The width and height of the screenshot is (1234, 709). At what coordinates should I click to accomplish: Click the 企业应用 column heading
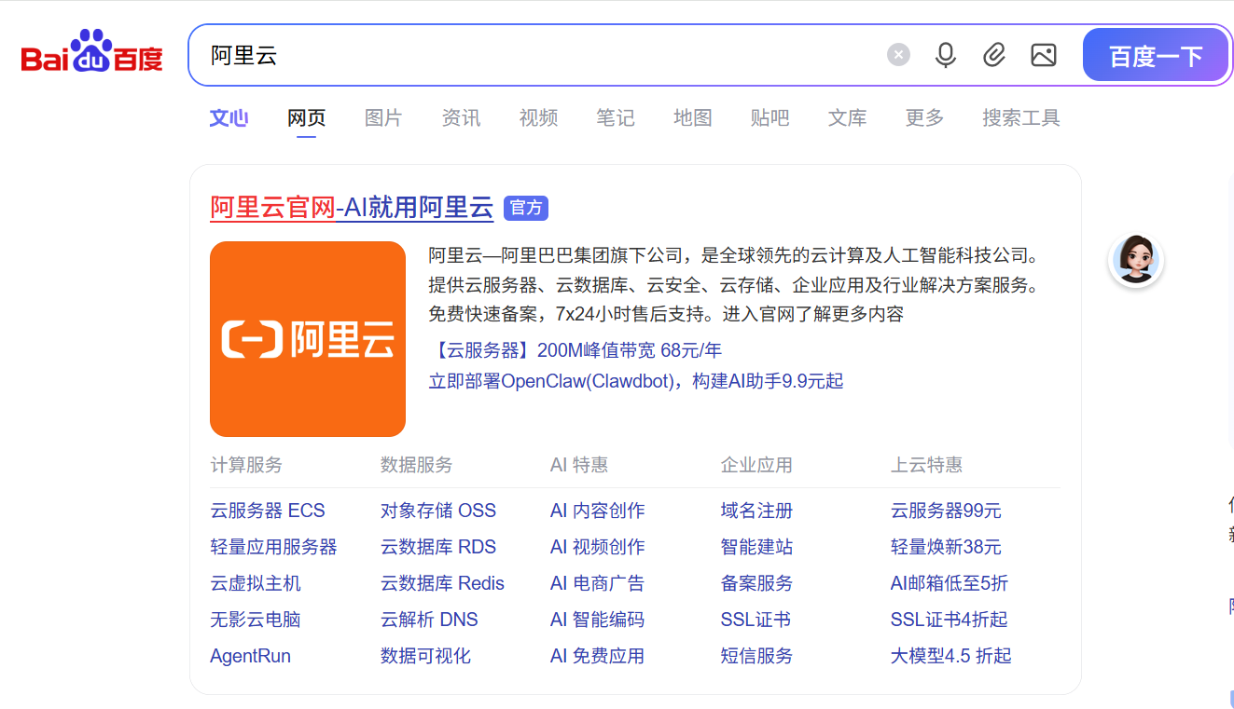pyautogui.click(x=756, y=464)
